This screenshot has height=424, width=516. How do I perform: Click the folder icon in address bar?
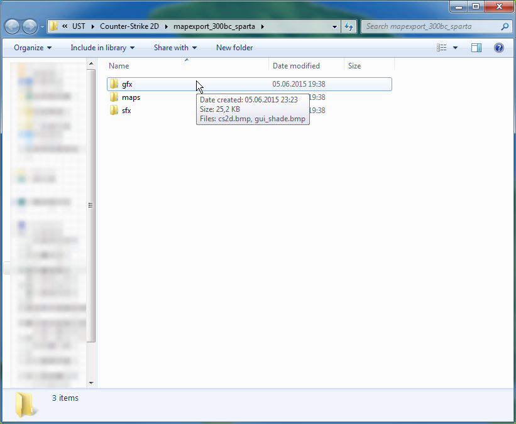tap(53, 26)
